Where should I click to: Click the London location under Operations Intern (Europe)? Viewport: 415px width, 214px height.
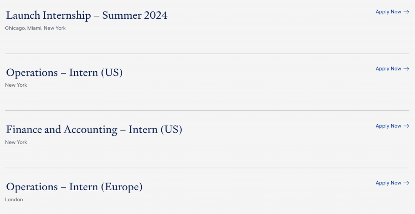[x=14, y=199]
